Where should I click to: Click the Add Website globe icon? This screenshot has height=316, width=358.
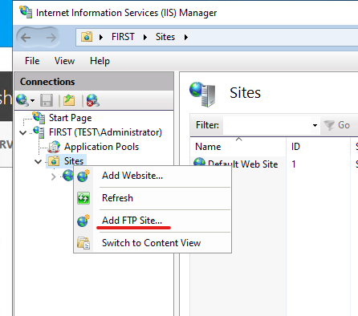(83, 176)
